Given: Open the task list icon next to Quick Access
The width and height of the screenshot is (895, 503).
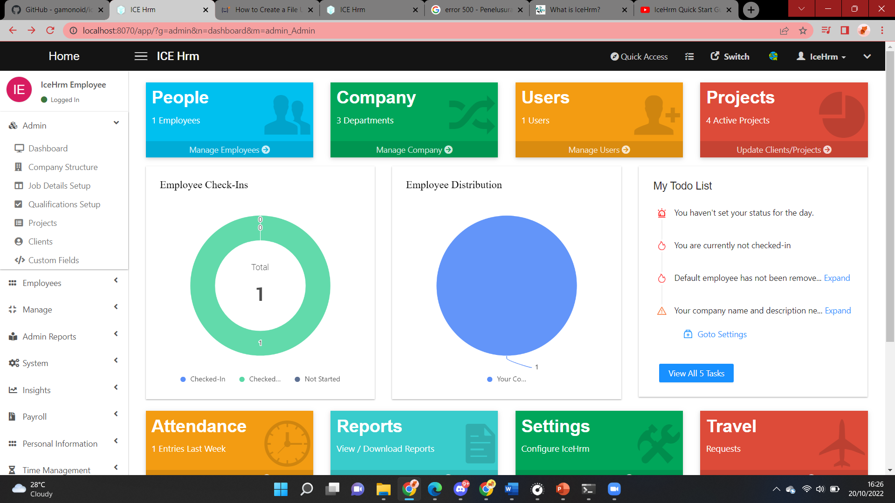Looking at the screenshot, I should point(689,56).
